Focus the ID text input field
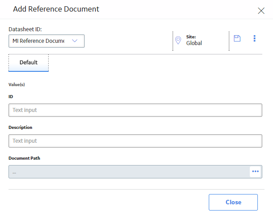273x215 pixels. coord(135,110)
